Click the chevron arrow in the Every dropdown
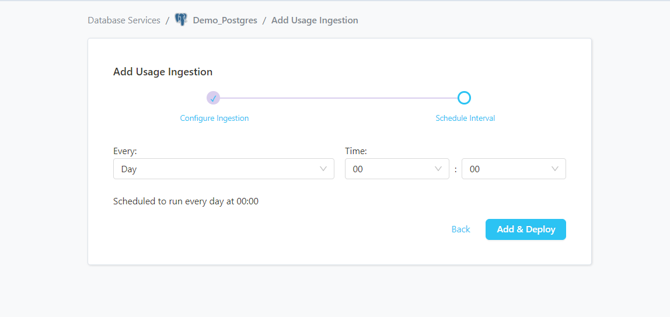670x317 pixels. tap(323, 169)
